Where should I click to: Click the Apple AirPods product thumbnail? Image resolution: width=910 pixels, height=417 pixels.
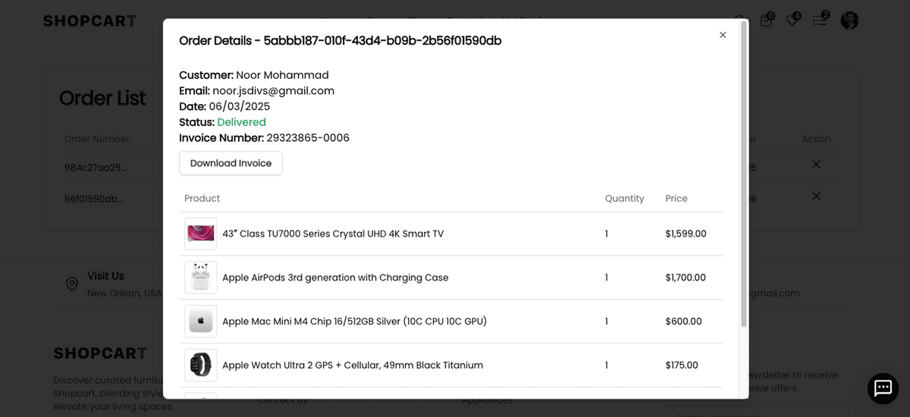201,277
